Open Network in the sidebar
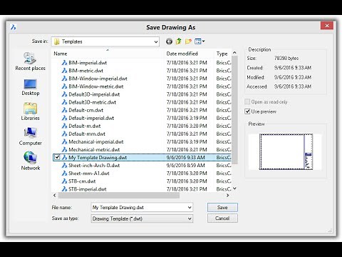This screenshot has height=257, width=342. point(30,161)
